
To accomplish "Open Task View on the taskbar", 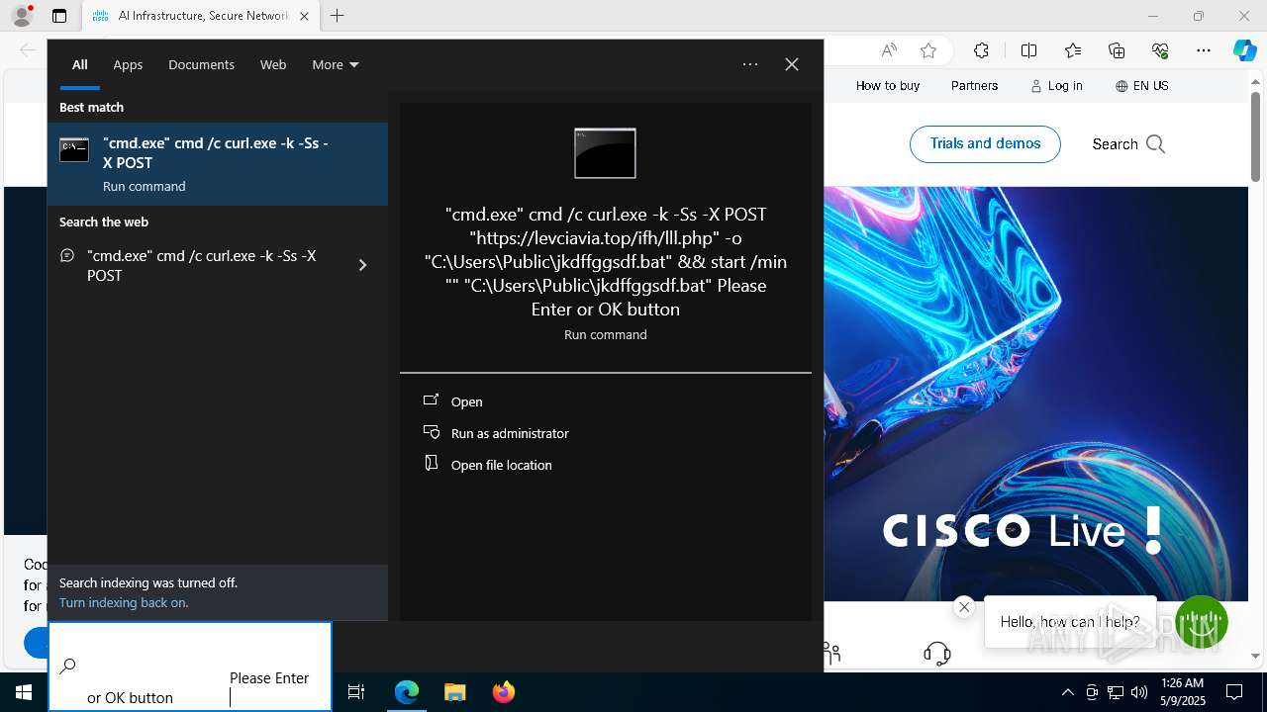I will coord(356,692).
